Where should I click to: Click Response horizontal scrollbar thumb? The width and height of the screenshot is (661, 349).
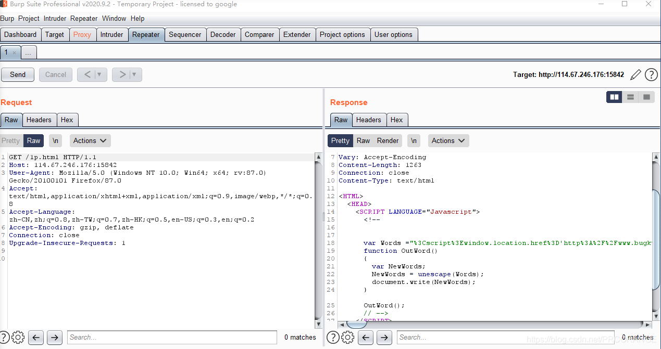(x=357, y=324)
